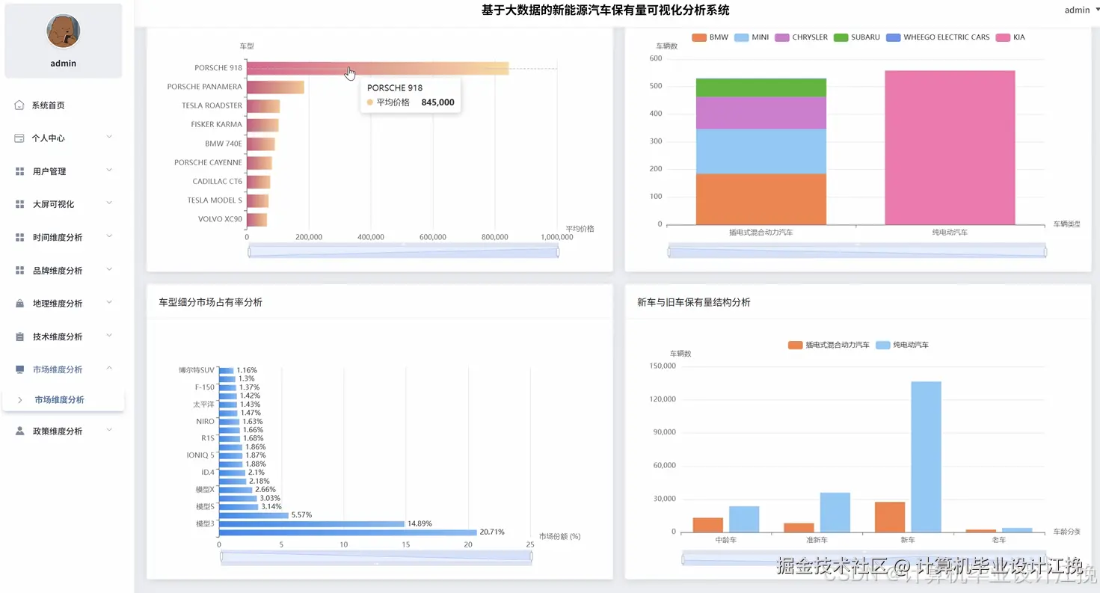1100x593 pixels.
Task: Click 新车与旧车保有量结构分析 heading
Action: click(x=694, y=302)
